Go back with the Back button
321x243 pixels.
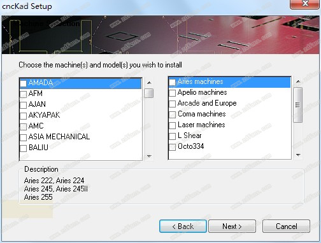[183, 226]
